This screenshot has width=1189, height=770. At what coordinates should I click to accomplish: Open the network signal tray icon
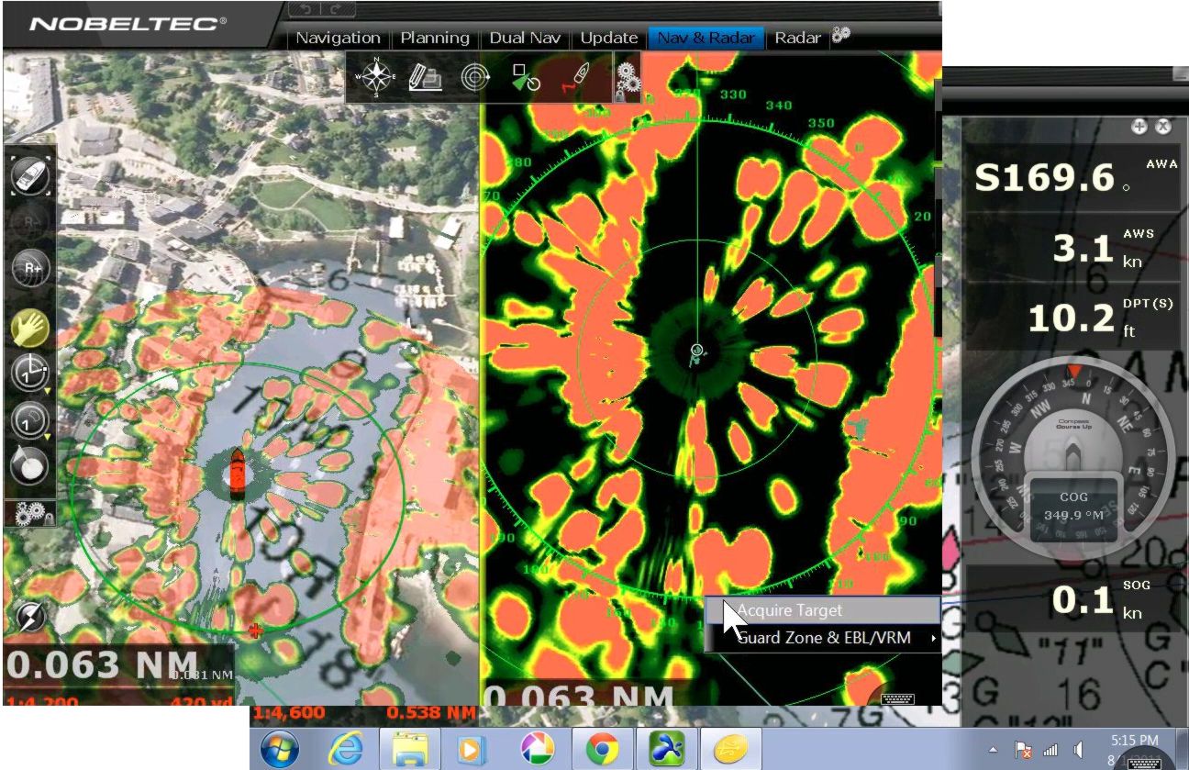click(1050, 750)
